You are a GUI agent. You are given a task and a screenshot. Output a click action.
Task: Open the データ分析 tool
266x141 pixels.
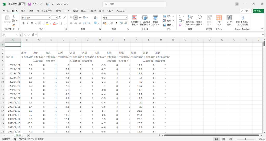point(229,20)
